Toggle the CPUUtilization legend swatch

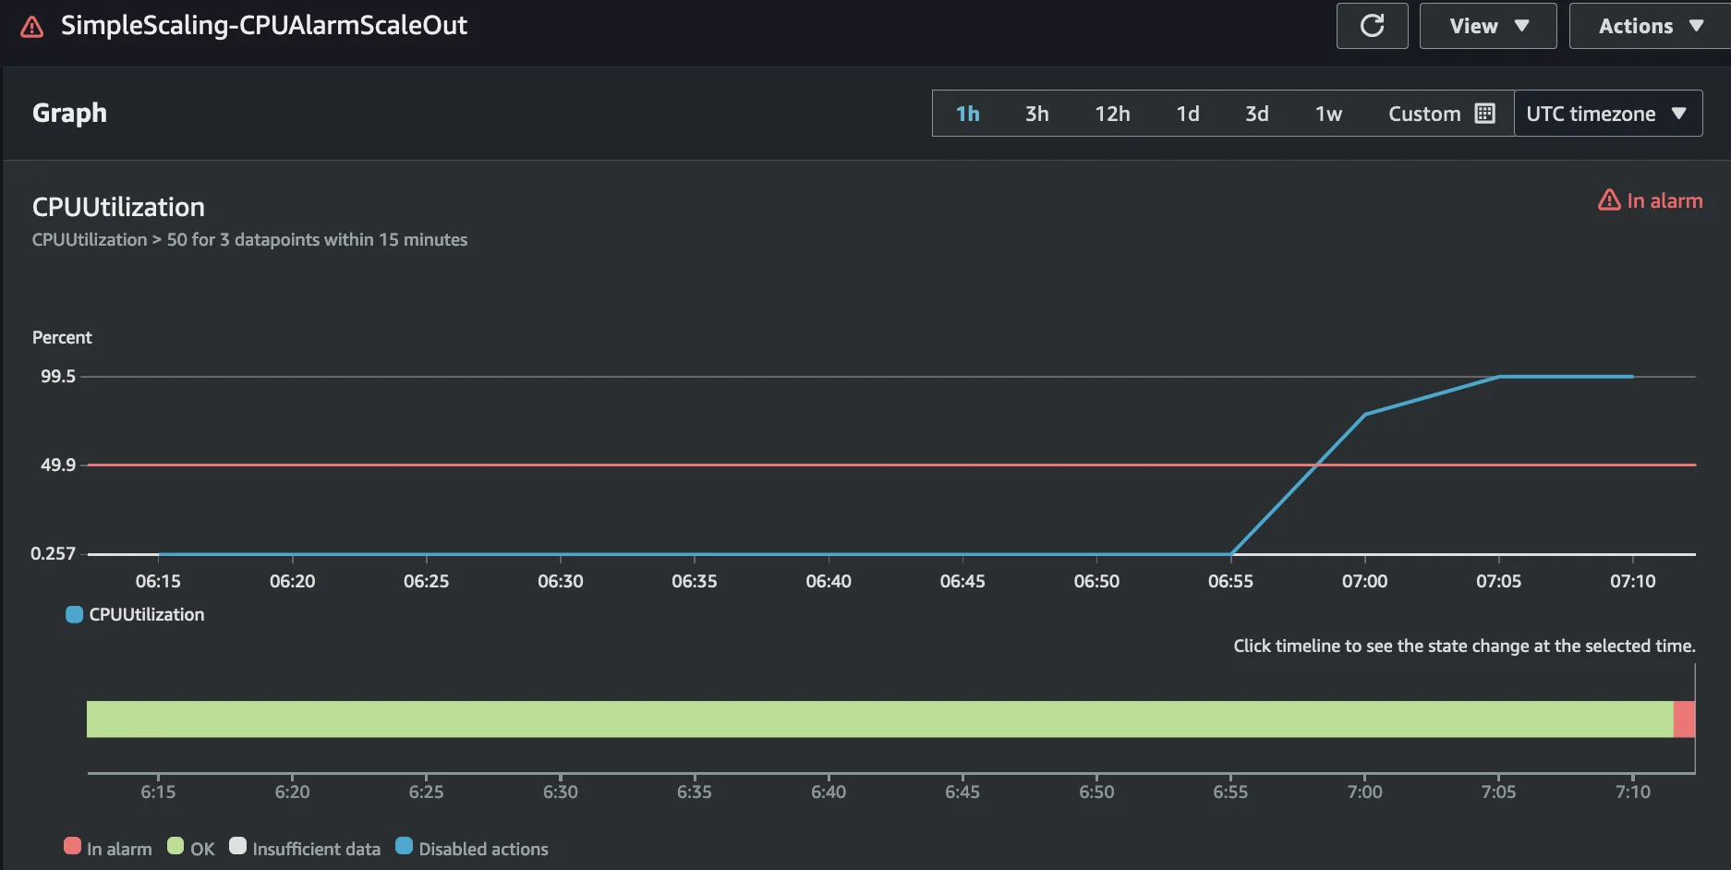[74, 614]
